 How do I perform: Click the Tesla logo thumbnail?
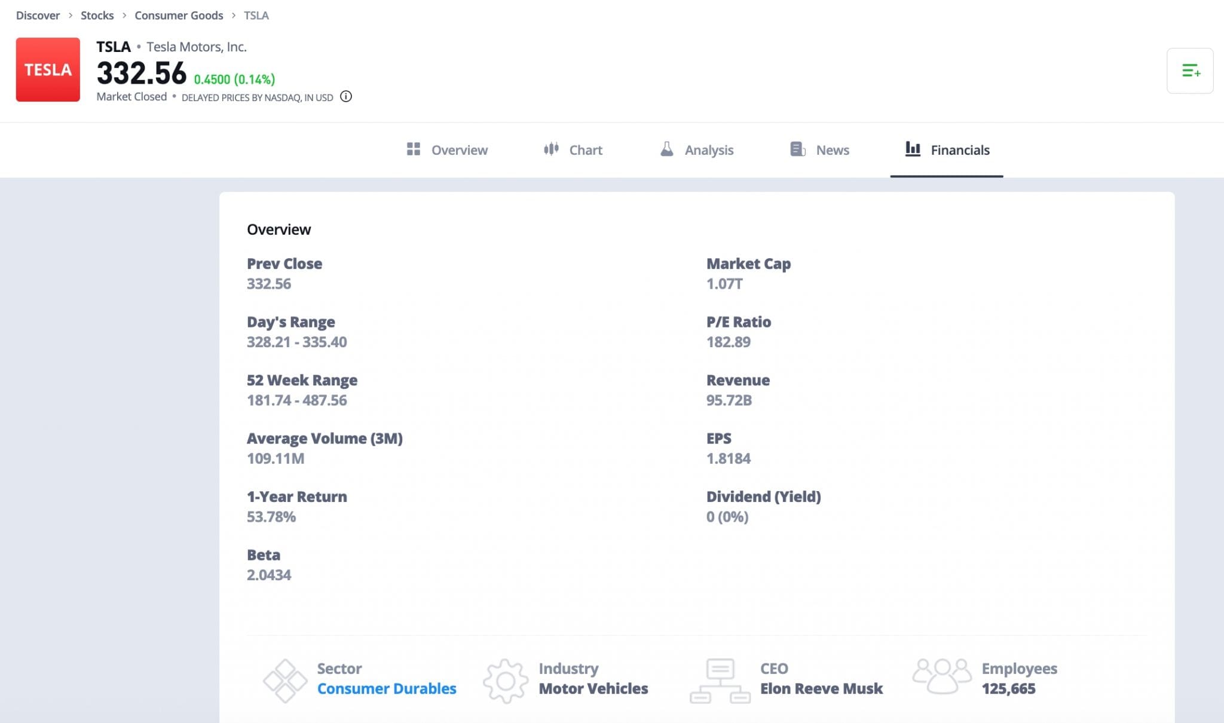pos(48,70)
